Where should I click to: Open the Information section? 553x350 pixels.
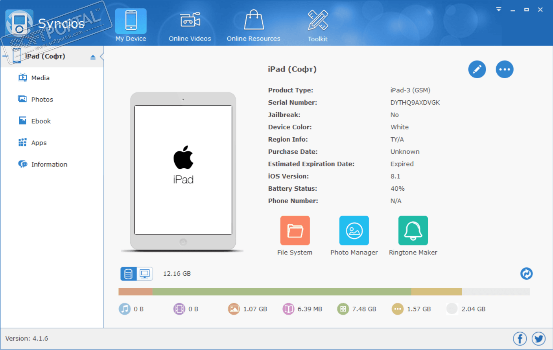pos(43,164)
